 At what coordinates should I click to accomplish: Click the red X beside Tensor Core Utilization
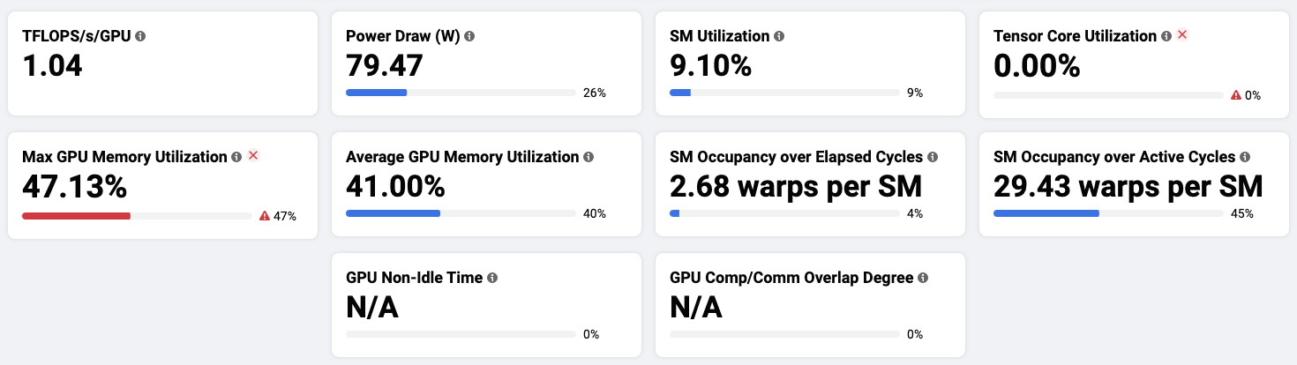pyautogui.click(x=1183, y=35)
